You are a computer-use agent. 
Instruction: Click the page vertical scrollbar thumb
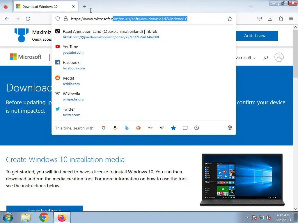click(296, 54)
